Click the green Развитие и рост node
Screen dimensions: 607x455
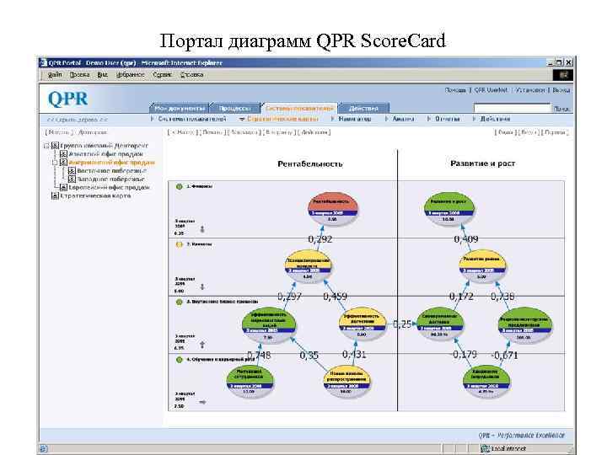[x=449, y=209]
